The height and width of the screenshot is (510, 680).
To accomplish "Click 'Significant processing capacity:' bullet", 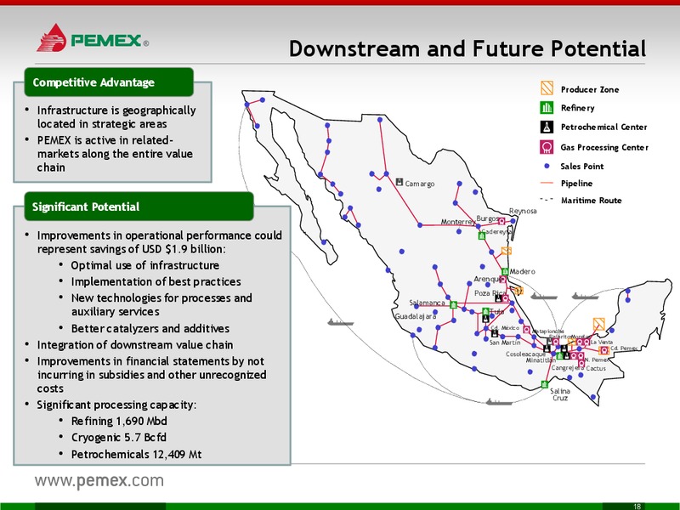I will 116,405.
